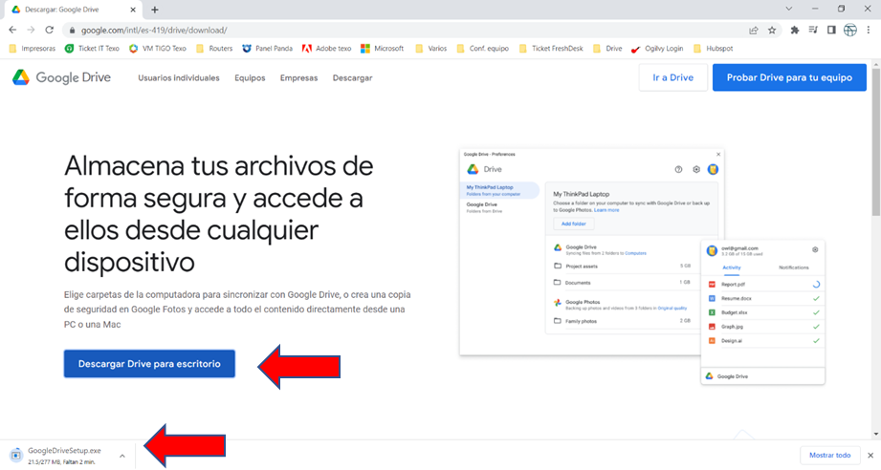The width and height of the screenshot is (881, 470).
Task: Open the Adobe texo bookmark
Action: point(327,49)
